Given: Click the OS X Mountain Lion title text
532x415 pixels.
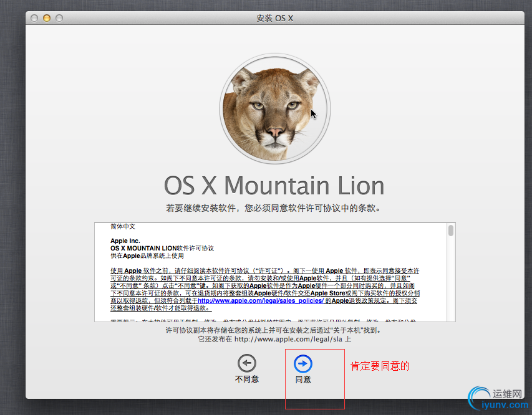Looking at the screenshot, I should coord(274,186).
